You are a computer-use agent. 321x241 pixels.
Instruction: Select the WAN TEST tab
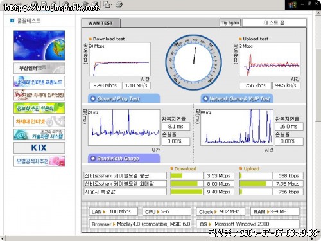tap(101, 23)
